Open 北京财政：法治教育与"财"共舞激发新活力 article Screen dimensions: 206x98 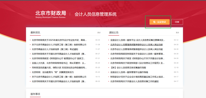click(53, 72)
